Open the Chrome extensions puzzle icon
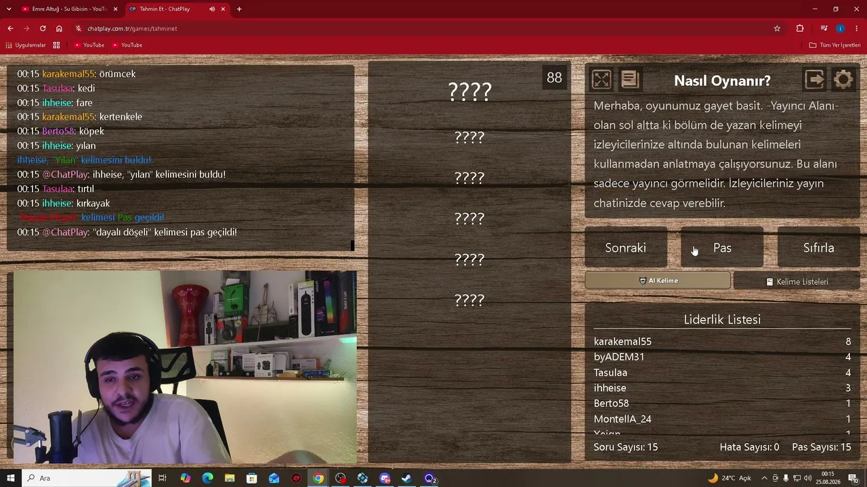The image size is (867, 487). pos(800,28)
